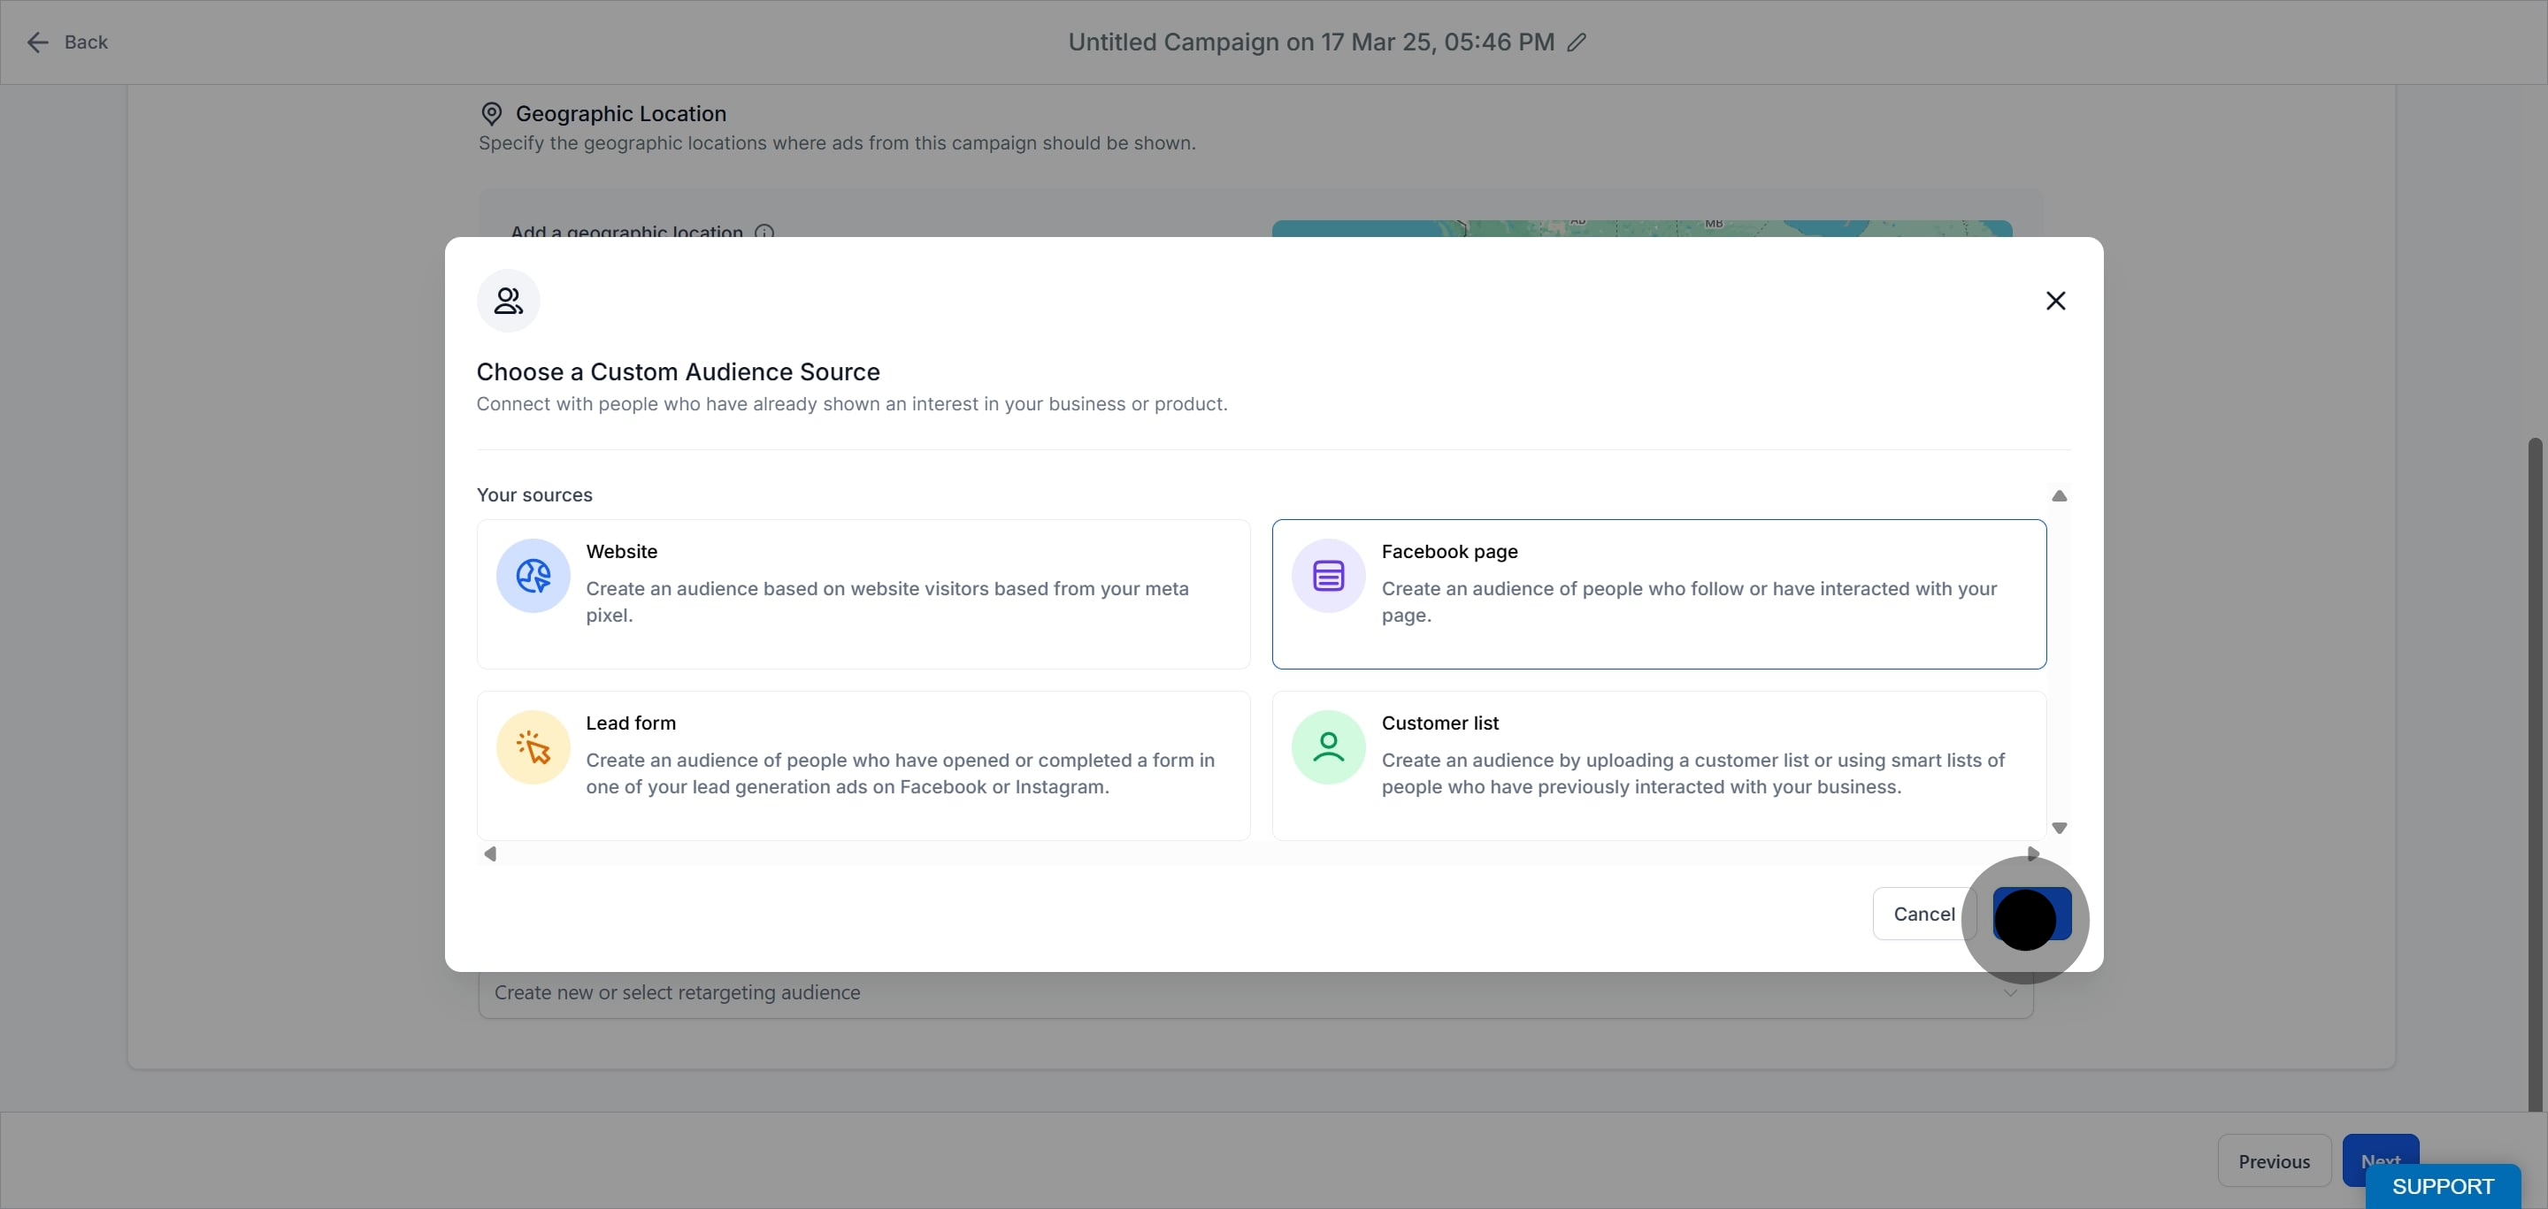Click the scroll down arrow in sources list
This screenshot has height=1209, width=2548.
click(2060, 829)
